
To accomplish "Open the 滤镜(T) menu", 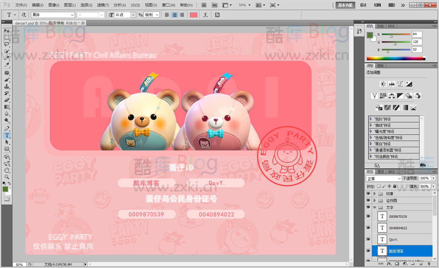I will click(x=103, y=5).
